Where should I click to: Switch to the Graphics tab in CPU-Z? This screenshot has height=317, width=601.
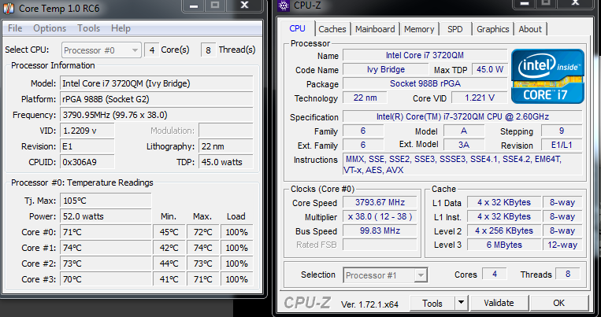click(492, 29)
